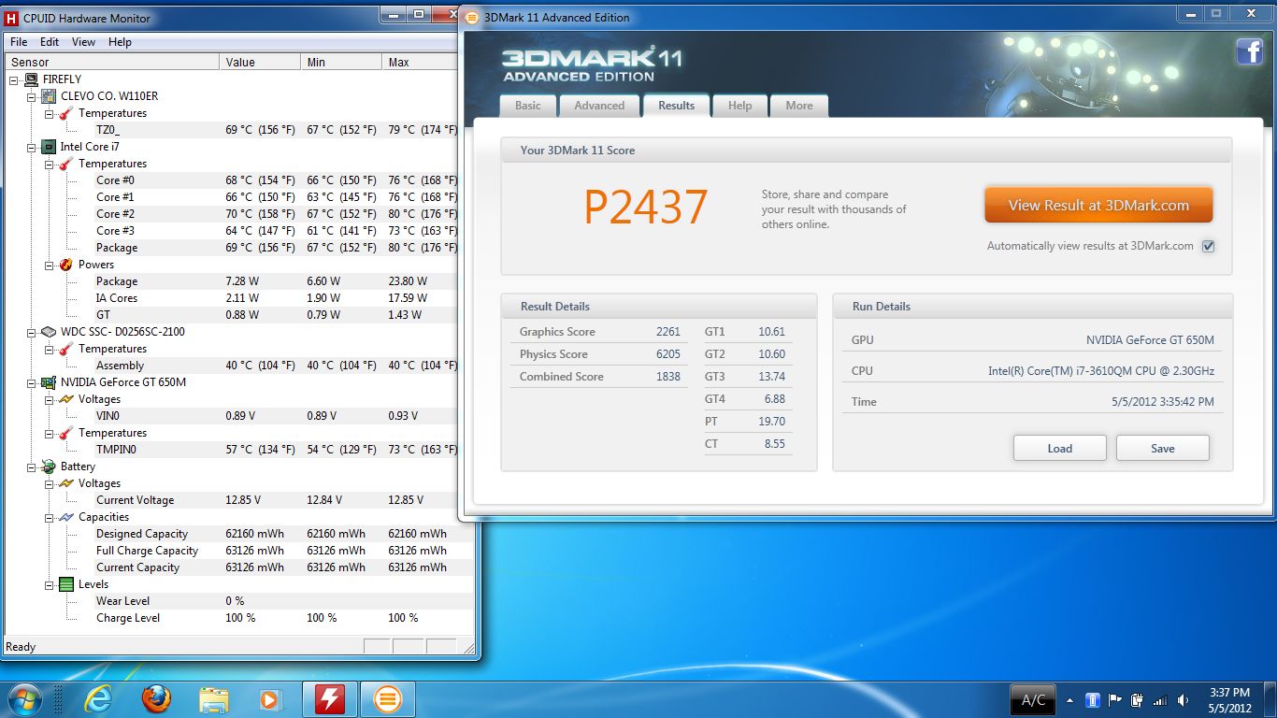Toggle Automatically view results at 3DMark.com checkbox

(x=1208, y=246)
